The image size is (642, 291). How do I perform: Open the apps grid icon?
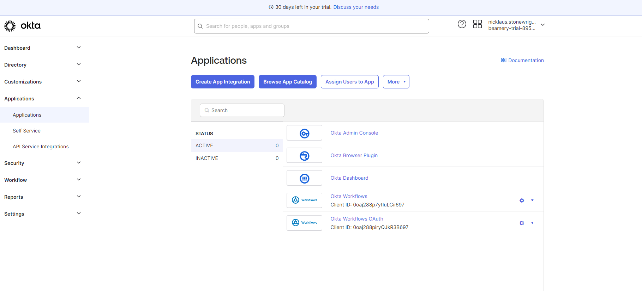pos(477,24)
